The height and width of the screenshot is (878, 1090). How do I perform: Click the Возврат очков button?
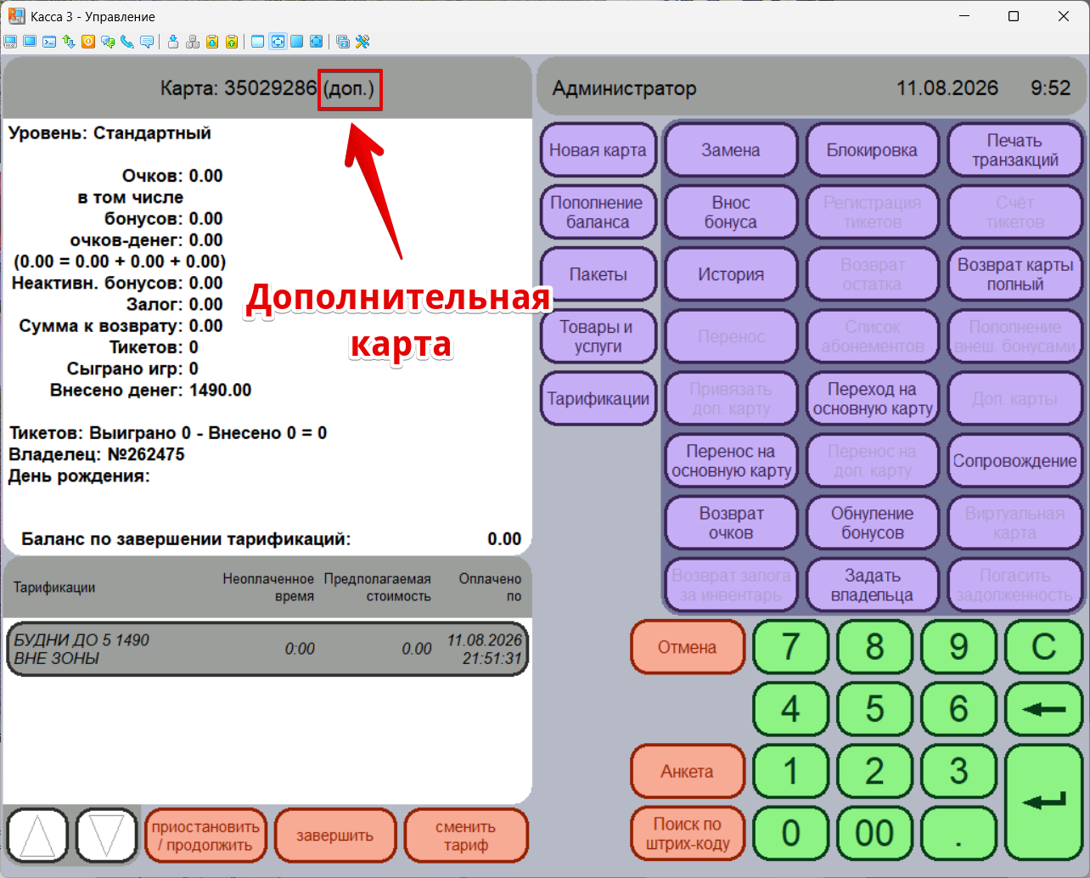pyautogui.click(x=731, y=523)
